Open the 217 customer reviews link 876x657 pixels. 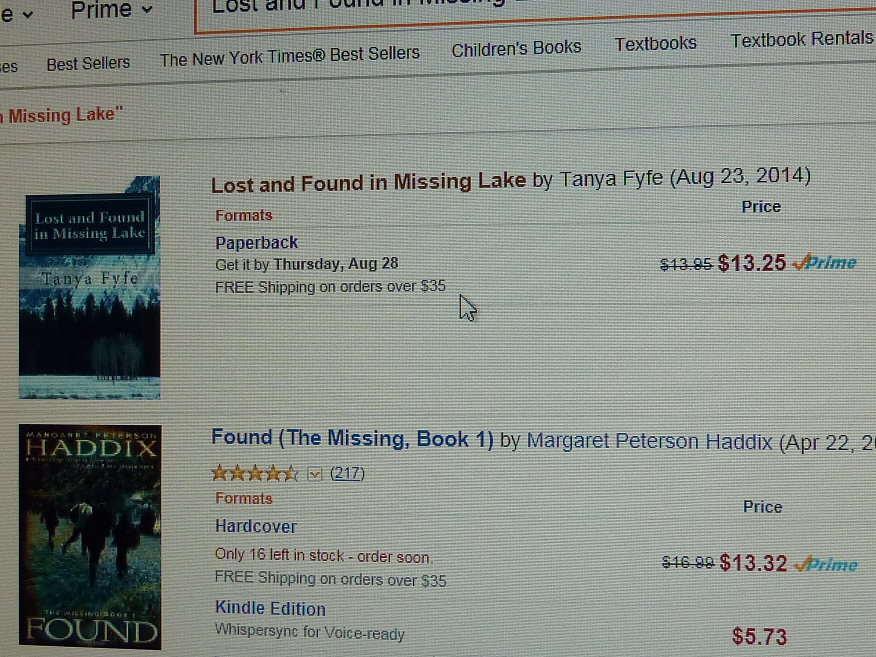pyautogui.click(x=347, y=474)
